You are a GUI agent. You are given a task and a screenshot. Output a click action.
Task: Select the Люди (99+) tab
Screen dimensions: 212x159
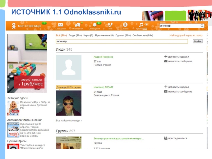point(75,36)
